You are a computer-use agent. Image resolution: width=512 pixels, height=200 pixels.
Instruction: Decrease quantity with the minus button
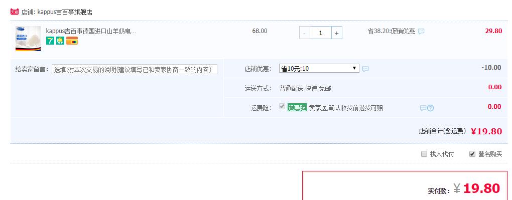click(305, 33)
